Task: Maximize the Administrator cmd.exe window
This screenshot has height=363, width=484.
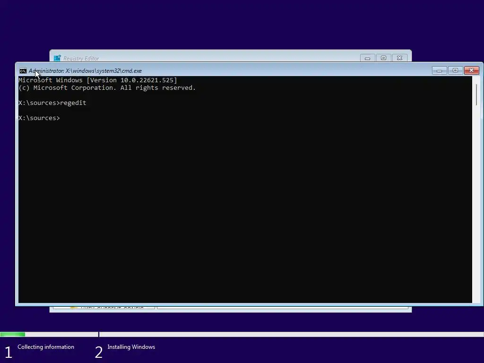Action: tap(455, 71)
